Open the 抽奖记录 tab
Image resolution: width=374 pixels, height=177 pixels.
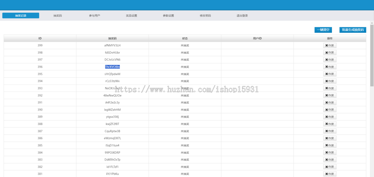pos(21,16)
